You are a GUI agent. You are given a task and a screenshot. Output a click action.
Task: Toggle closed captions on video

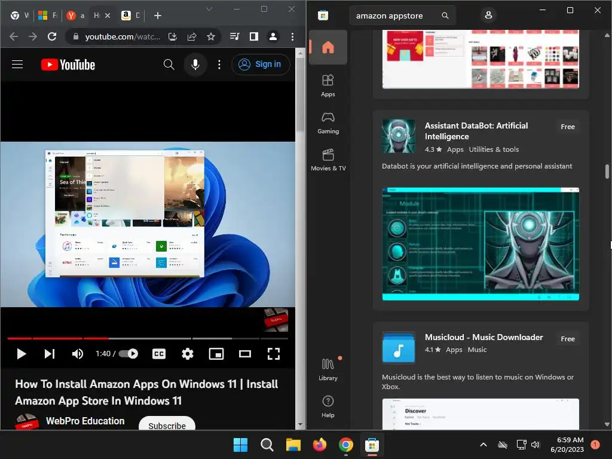pyautogui.click(x=159, y=354)
